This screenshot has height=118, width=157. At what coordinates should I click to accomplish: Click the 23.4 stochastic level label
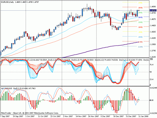point(151,80)
